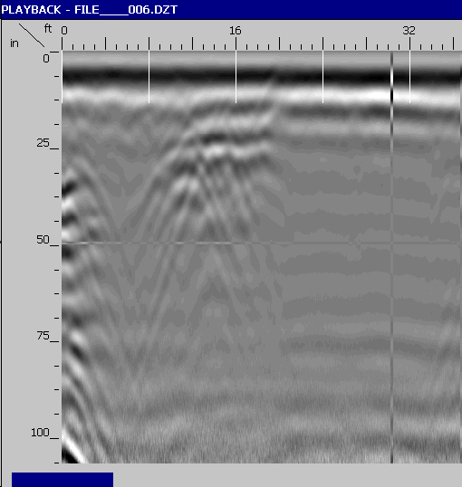Select the 'in' depth unit label
This screenshot has width=462, height=487.
pyautogui.click(x=14, y=43)
